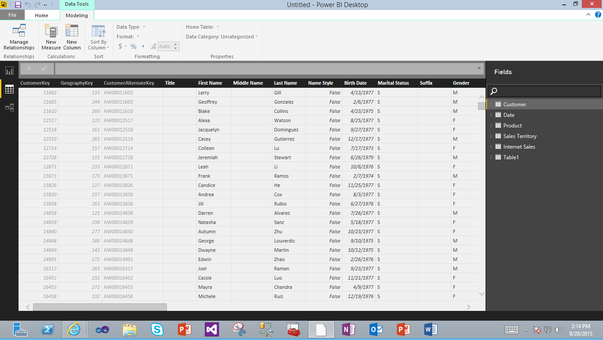The width and height of the screenshot is (603, 340).
Task: Click the ribbon help question icon
Action: (598, 15)
